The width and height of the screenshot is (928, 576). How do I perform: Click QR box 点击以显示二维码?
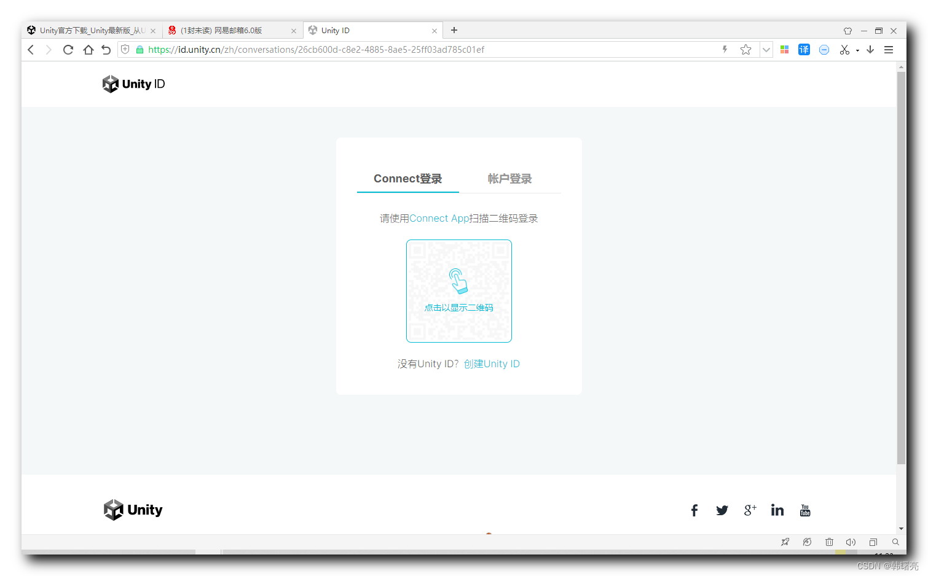459,291
